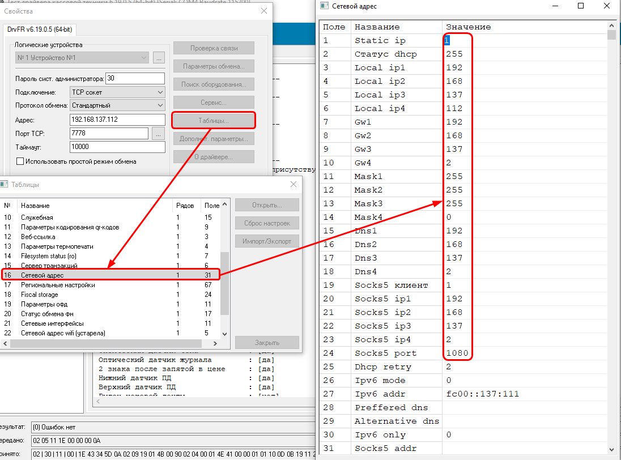Open the Протокол обмена dropdown
The height and width of the screenshot is (460, 621).
point(159,105)
